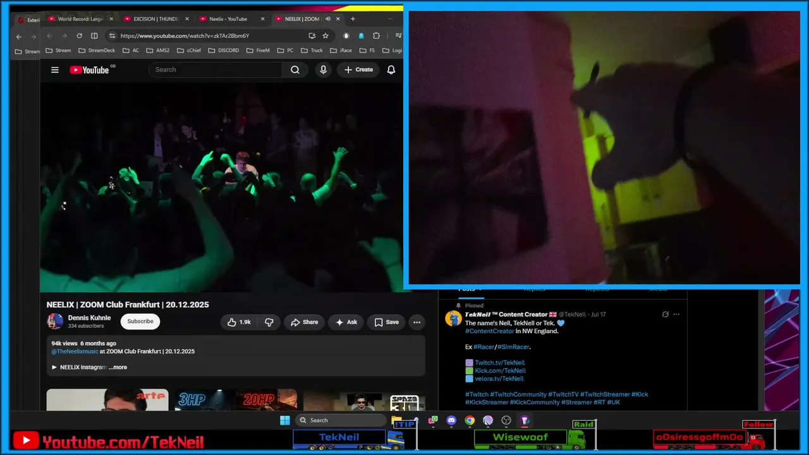The width and height of the screenshot is (809, 455).
Task: Save the video to a playlist
Action: [x=386, y=322]
